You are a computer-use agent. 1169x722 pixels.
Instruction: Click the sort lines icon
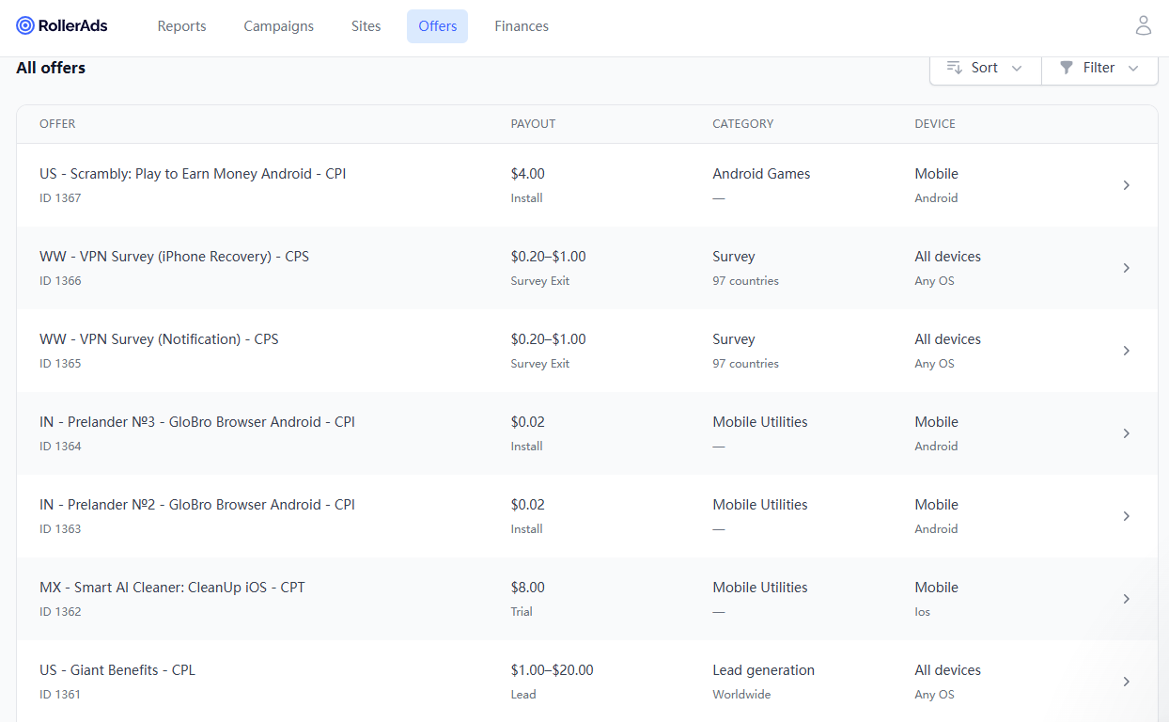coord(955,68)
